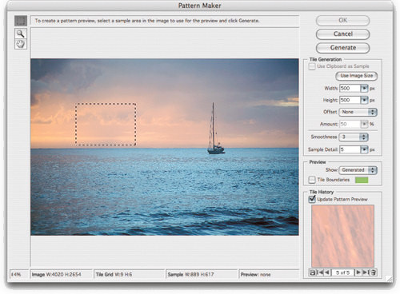
Task: Click the zoom percentage field in status bar
Action: [18, 274]
